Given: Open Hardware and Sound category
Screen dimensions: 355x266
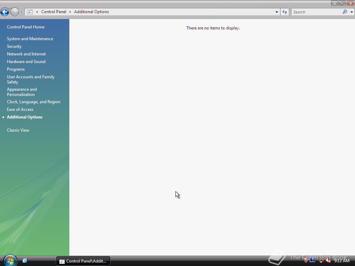Looking at the screenshot, I should pos(26,62).
